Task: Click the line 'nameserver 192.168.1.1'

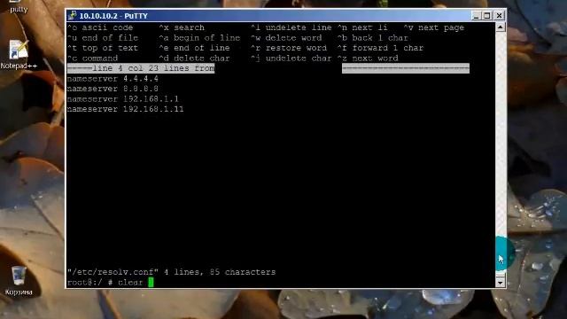Action: 123,98
